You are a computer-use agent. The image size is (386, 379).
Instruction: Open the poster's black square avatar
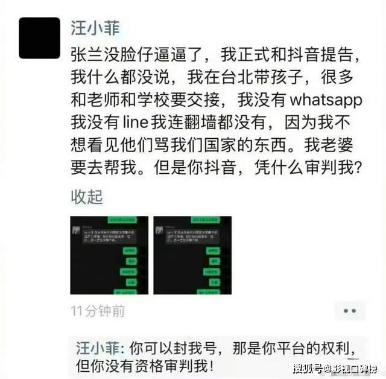click(40, 38)
